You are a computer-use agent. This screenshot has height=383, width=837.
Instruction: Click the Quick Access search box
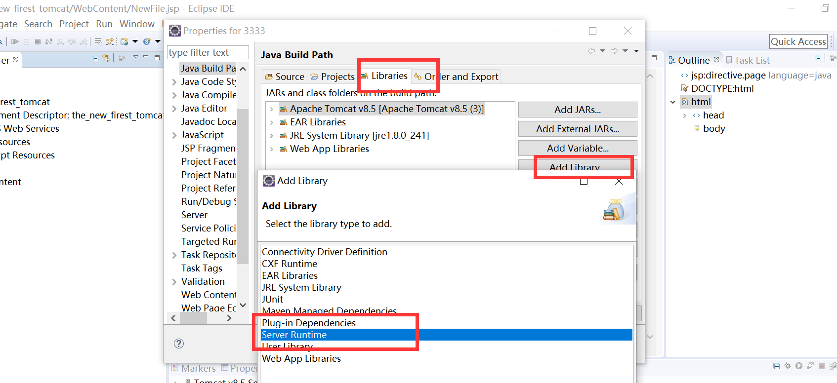point(798,41)
